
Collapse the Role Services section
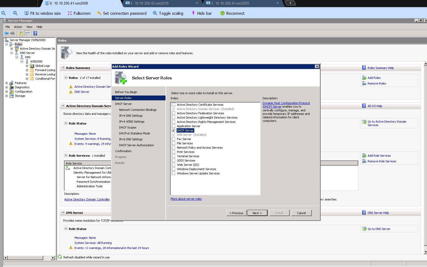[x=66, y=156]
